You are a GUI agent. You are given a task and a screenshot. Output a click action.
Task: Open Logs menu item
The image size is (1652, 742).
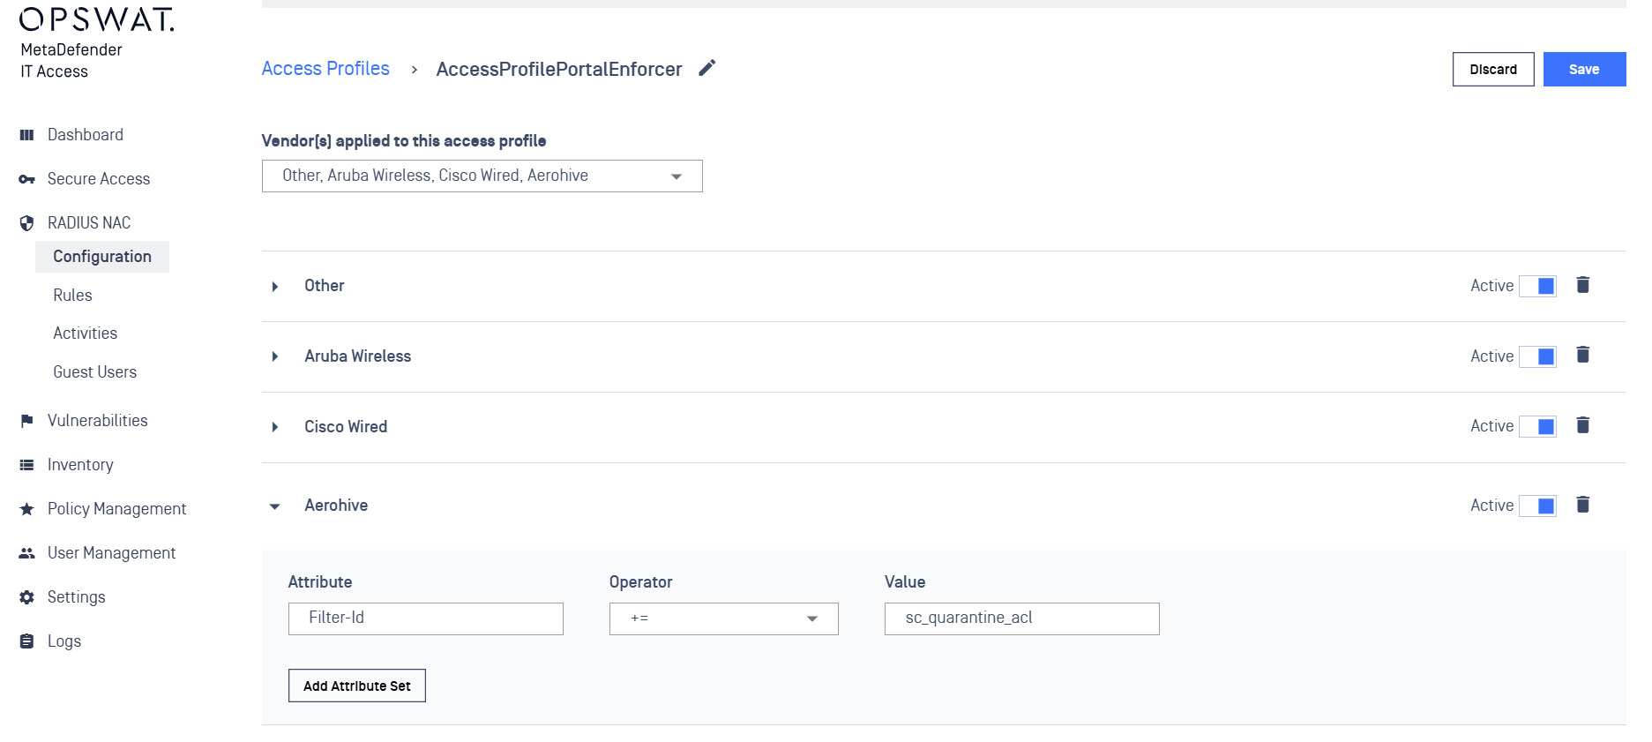[64, 641]
